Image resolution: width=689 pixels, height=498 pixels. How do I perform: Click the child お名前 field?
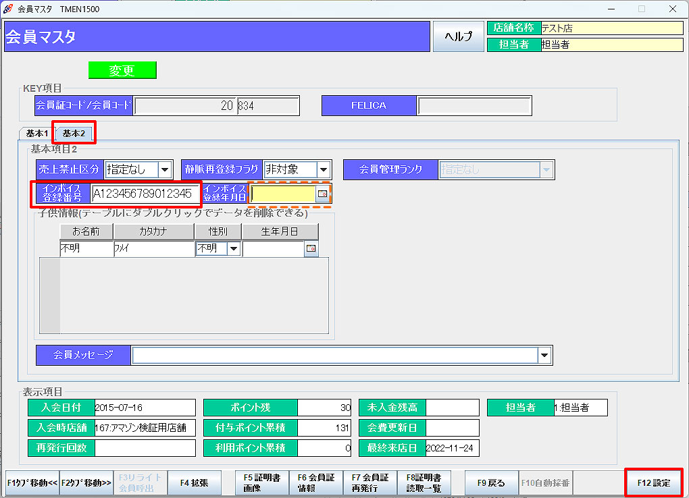pos(86,249)
